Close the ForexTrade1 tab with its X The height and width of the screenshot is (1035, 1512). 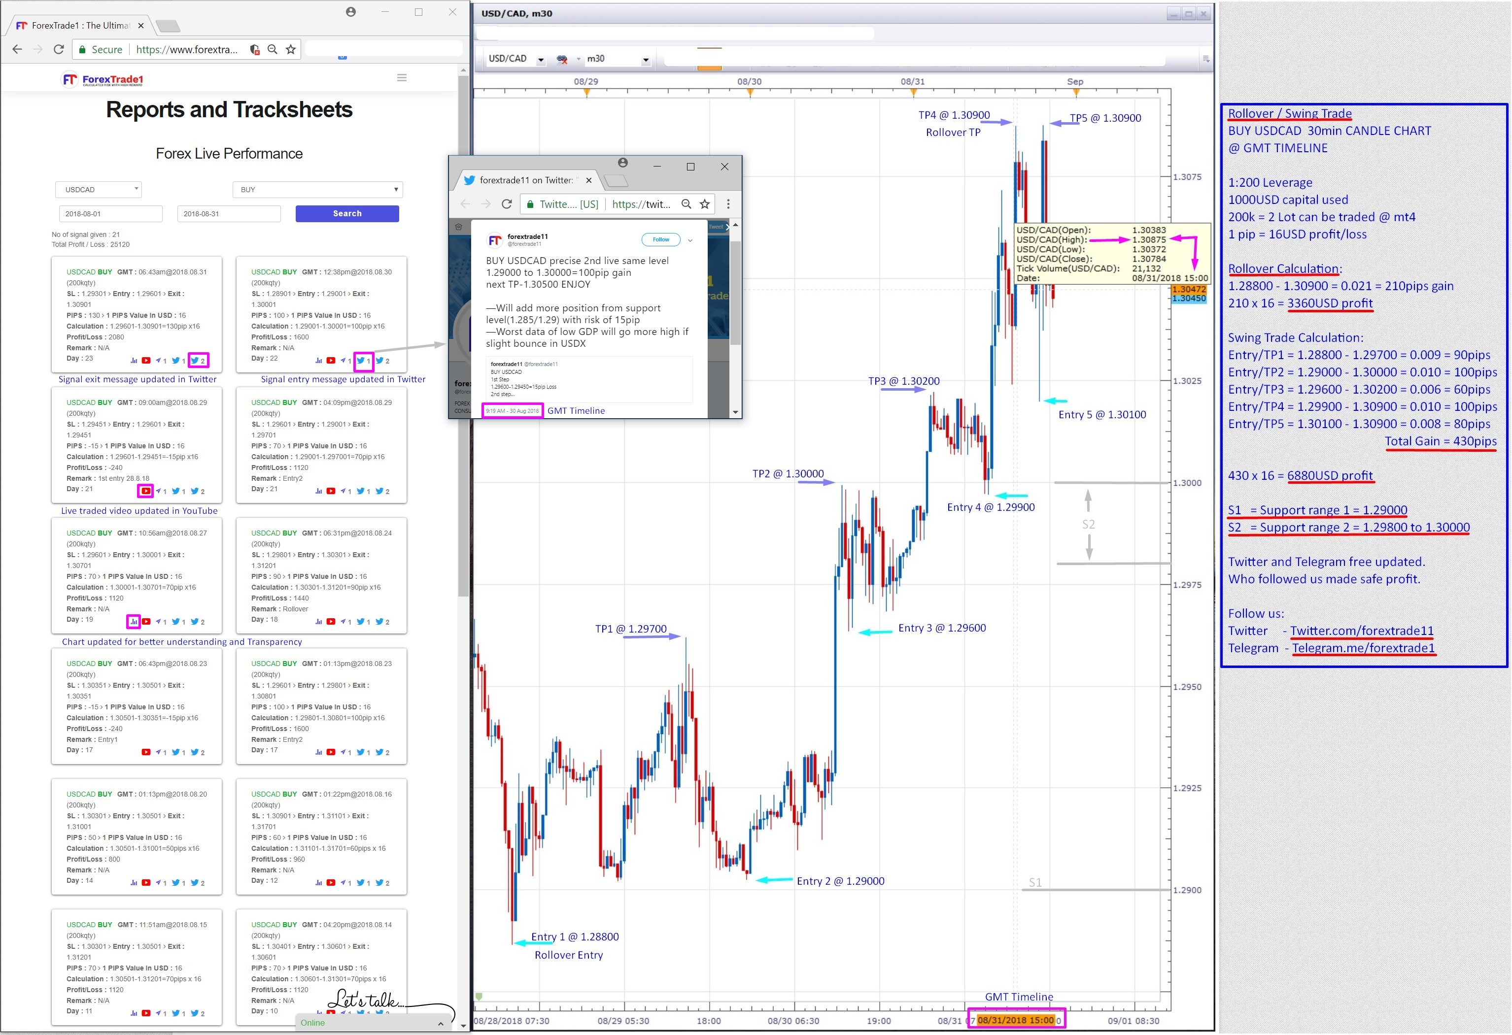coord(140,25)
